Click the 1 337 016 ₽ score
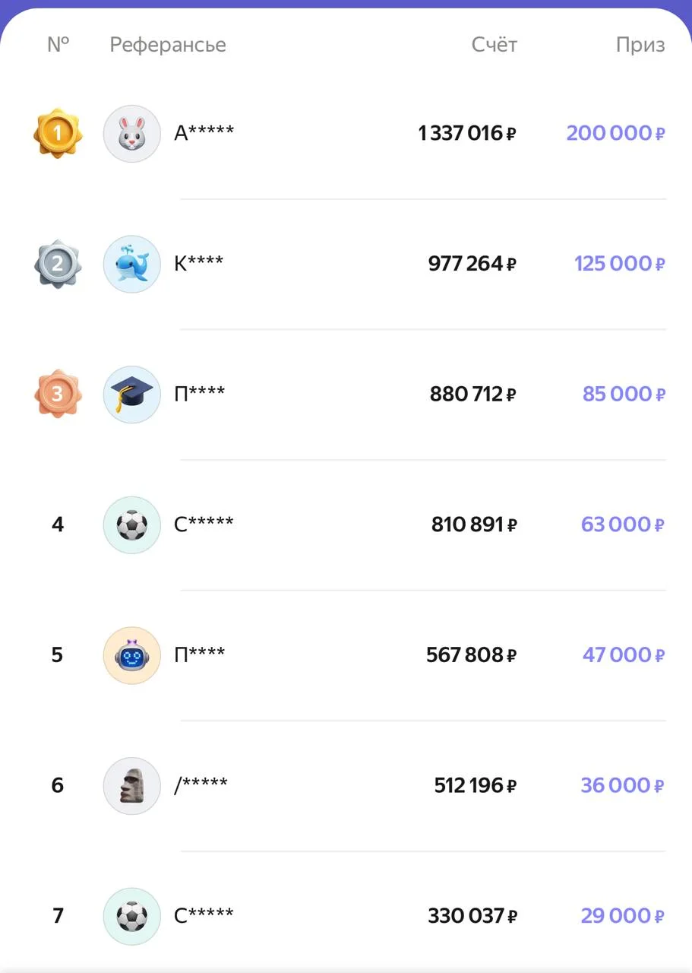The image size is (692, 973). 467,134
